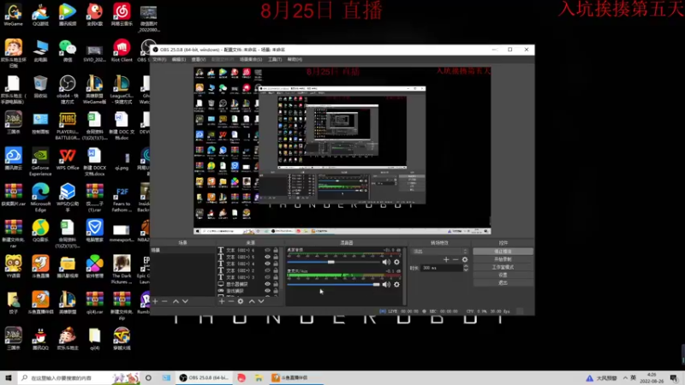Select the 显示器捕获 source row
Image resolution: width=685 pixels, height=385 pixels.
click(x=248, y=284)
